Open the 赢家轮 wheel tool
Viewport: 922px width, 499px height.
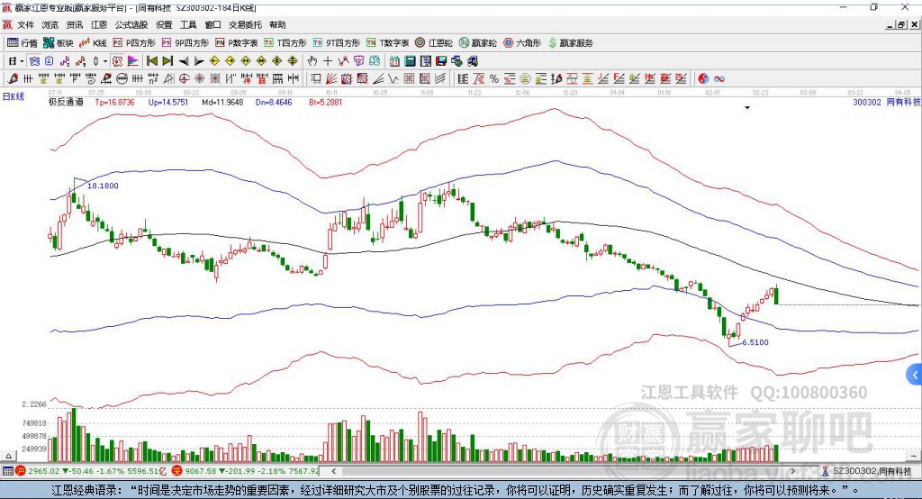tap(478, 43)
